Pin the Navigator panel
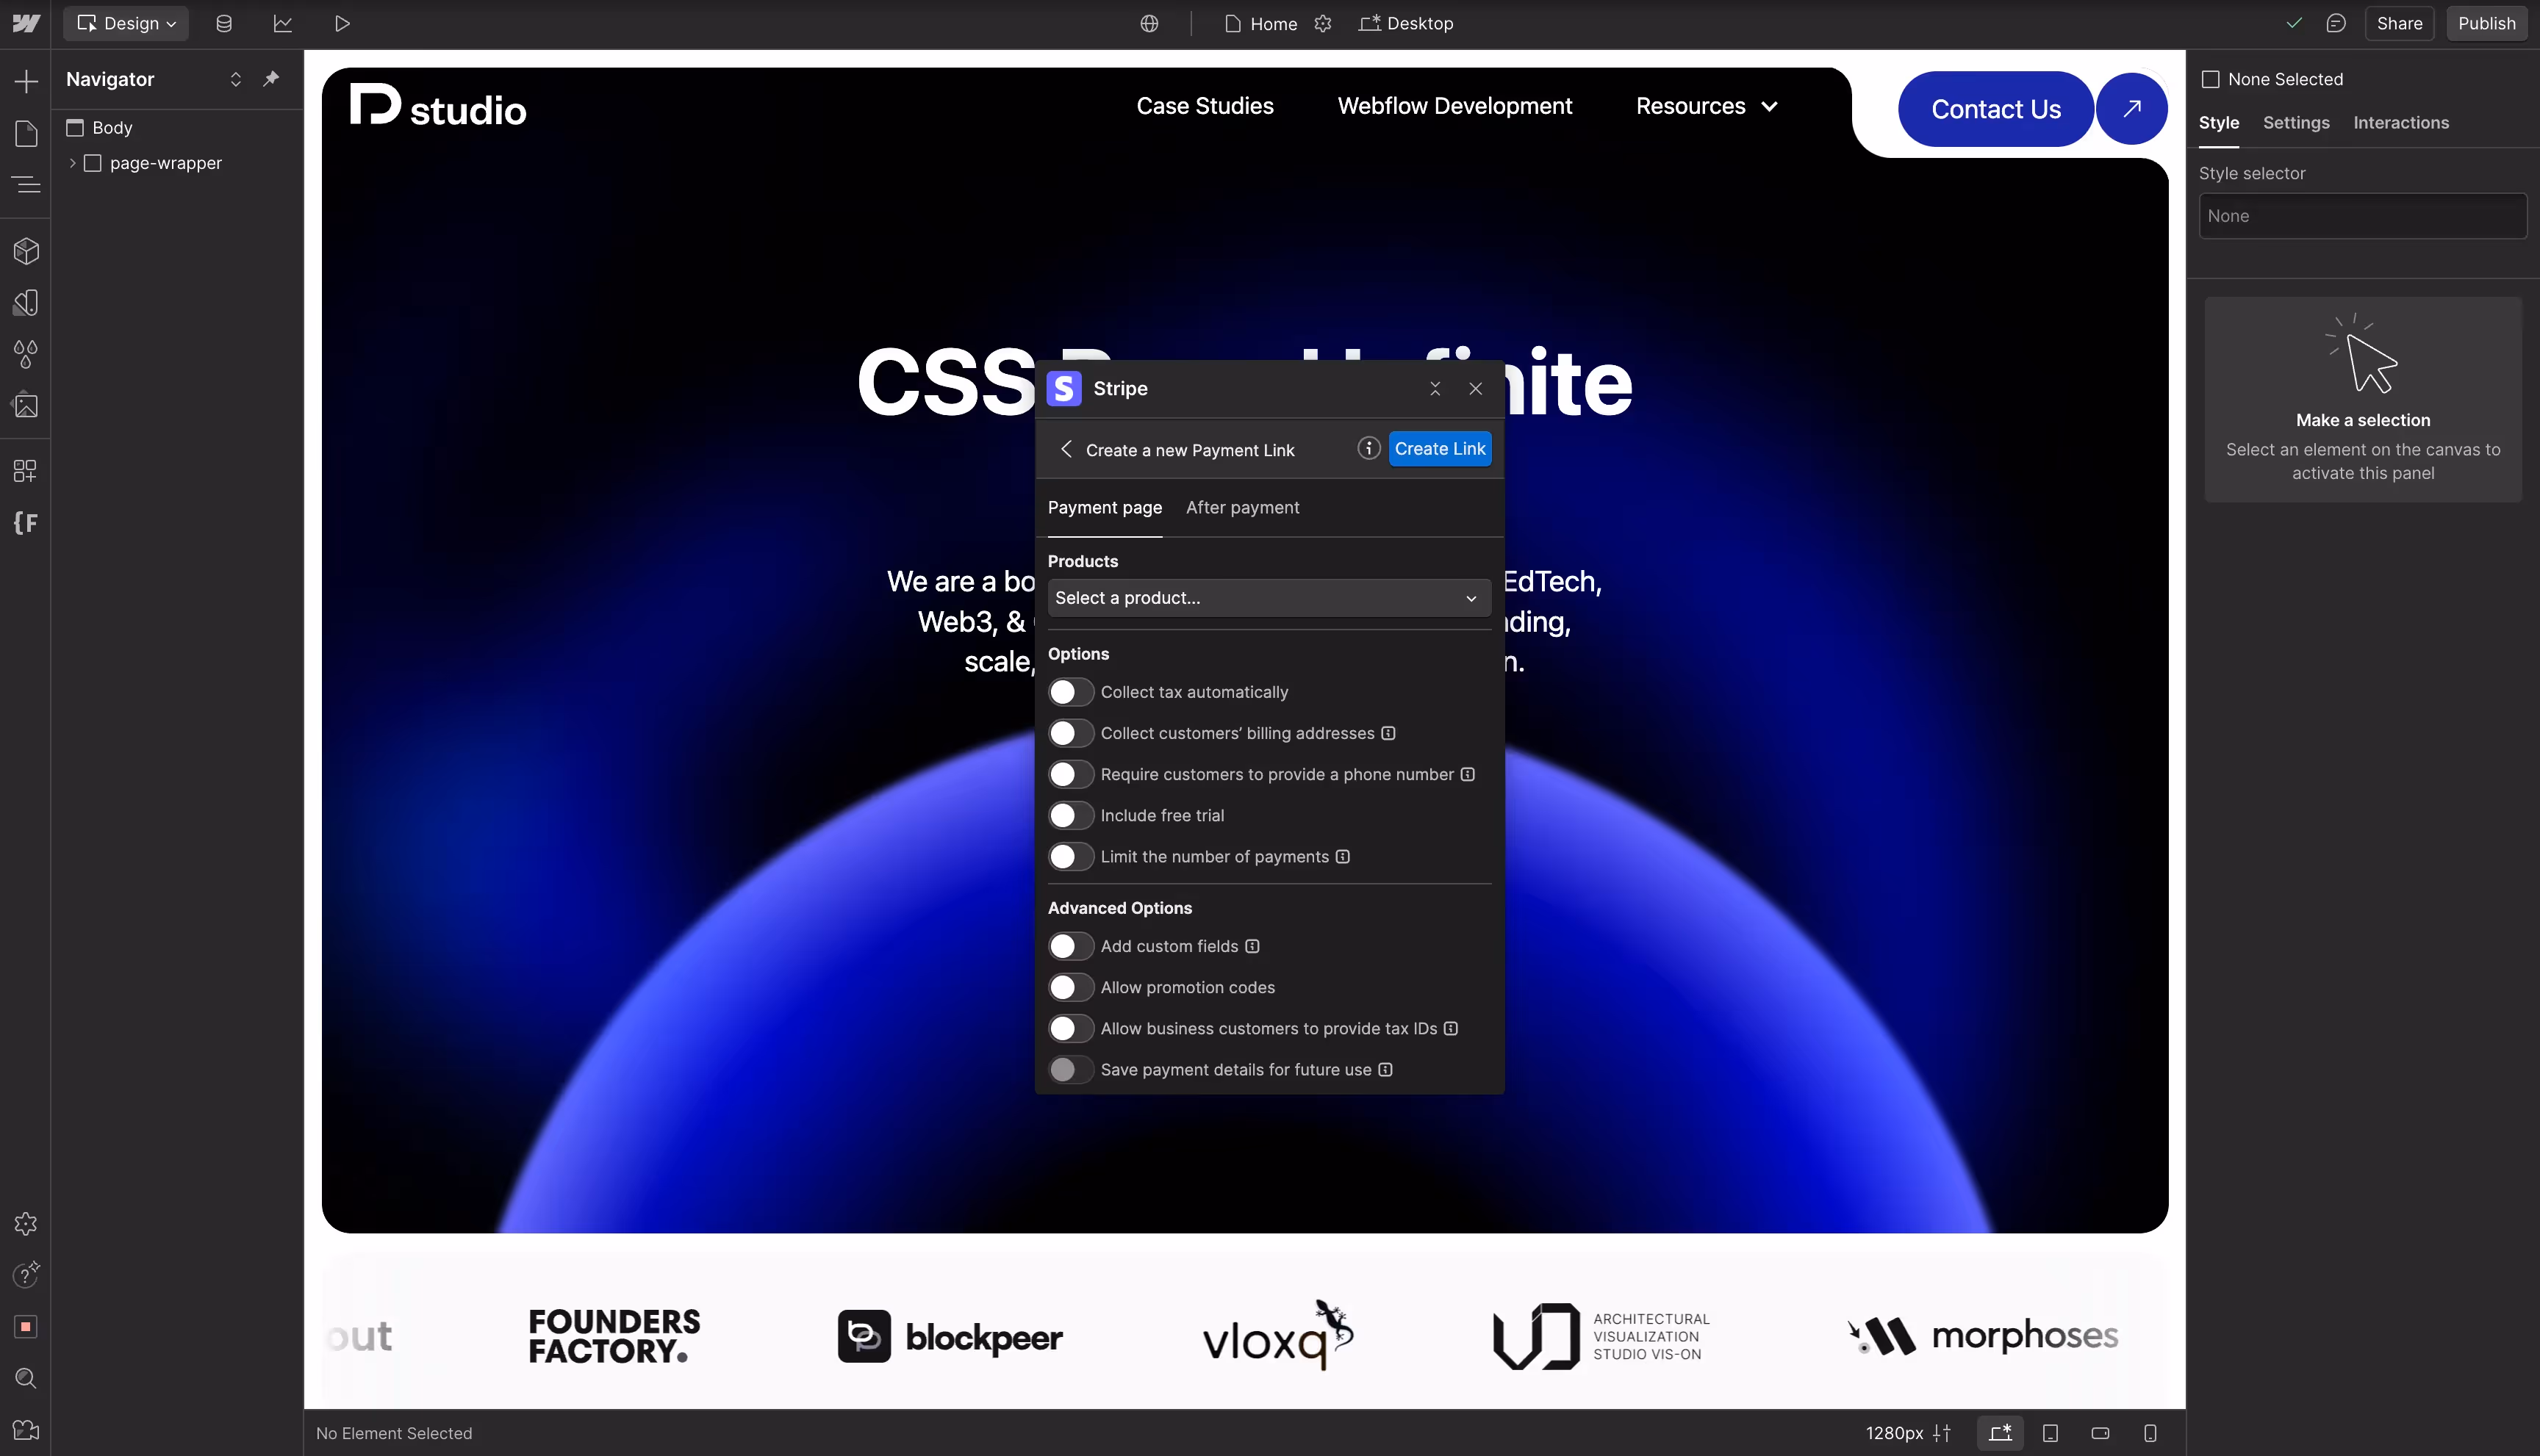This screenshot has height=1456, width=2540. coord(271,79)
